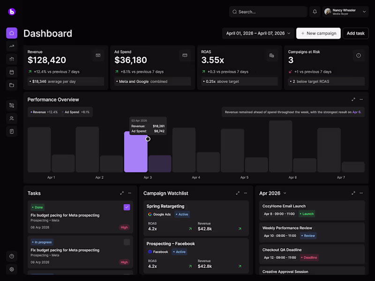The height and width of the screenshot is (281, 375).
Task: Click the $128,420 revenue value
Action: pos(46,60)
